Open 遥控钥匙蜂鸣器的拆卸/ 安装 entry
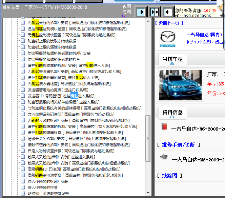Viewport: 225px width, 198px height. pyautogui.click(x=82, y=126)
